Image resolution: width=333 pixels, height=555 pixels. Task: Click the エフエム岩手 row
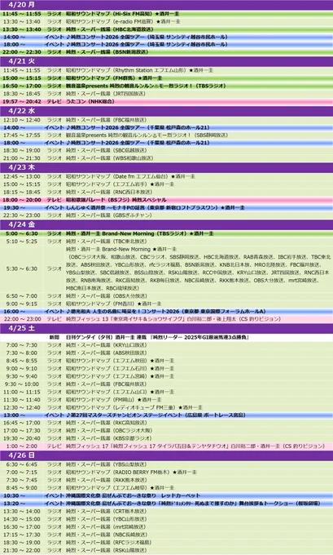[x=166, y=184]
